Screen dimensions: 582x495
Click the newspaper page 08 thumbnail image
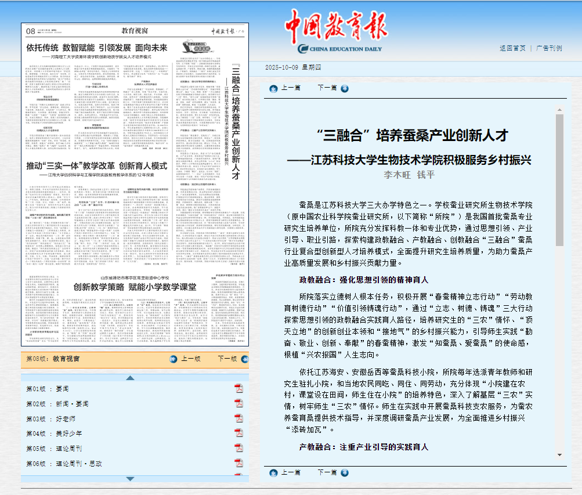(135, 186)
